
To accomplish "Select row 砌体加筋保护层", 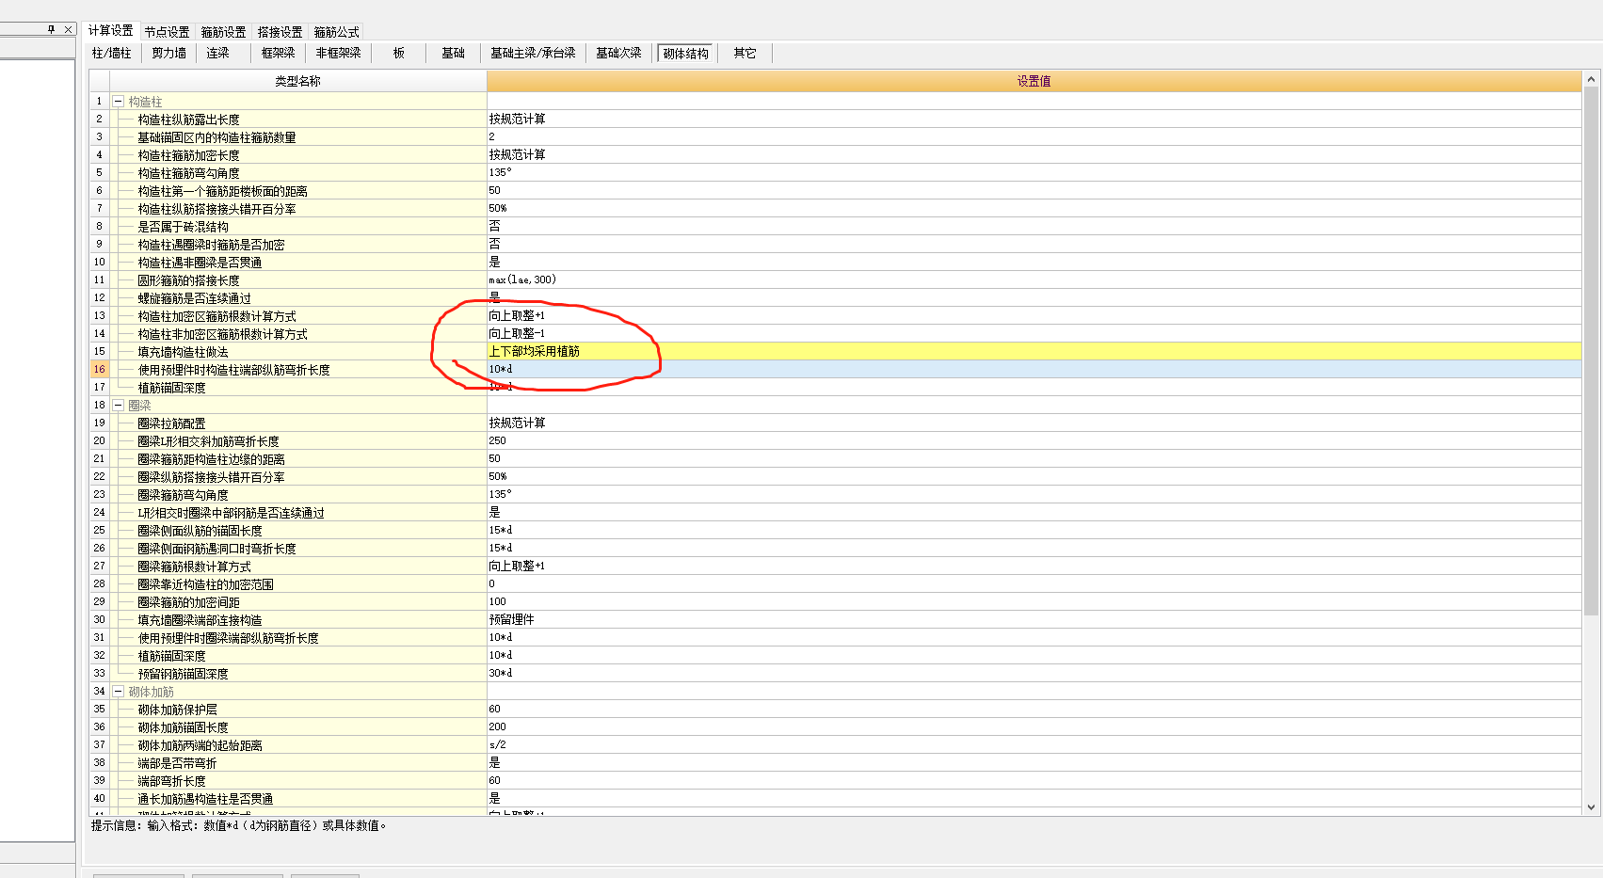I will [x=177, y=710].
